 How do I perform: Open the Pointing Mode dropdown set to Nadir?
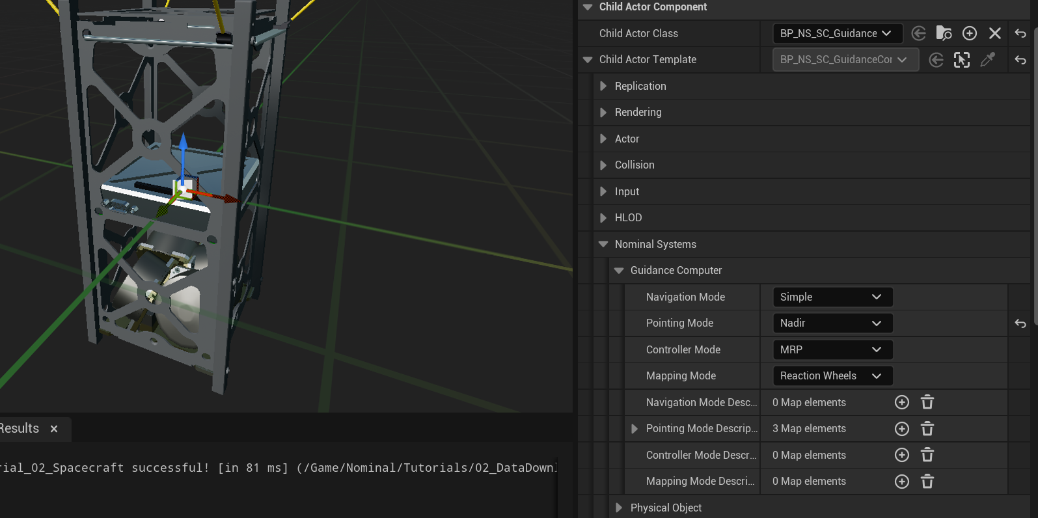pyautogui.click(x=832, y=323)
